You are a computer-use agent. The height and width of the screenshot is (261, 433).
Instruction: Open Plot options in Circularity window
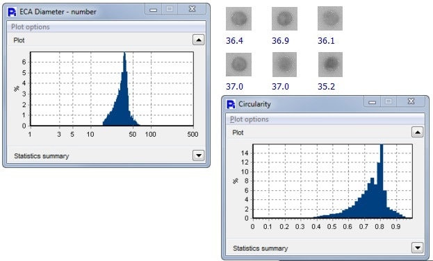coord(250,119)
